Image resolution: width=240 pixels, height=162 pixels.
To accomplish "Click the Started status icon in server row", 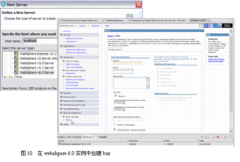I will click(165, 144).
